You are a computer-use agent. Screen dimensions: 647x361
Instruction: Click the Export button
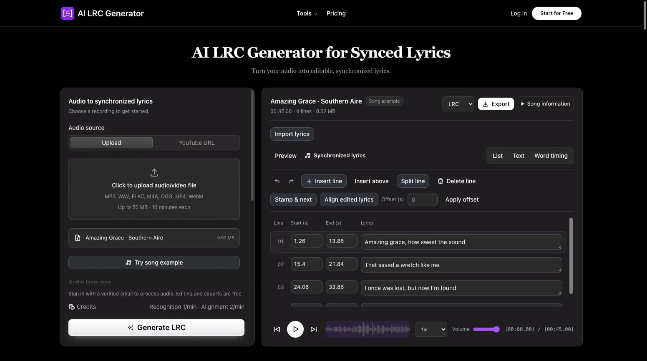coord(496,104)
